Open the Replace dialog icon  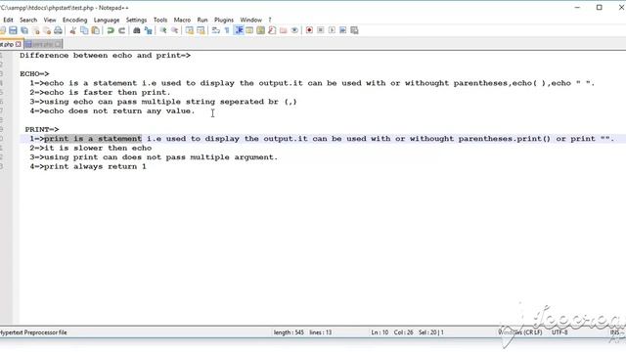coord(148,30)
